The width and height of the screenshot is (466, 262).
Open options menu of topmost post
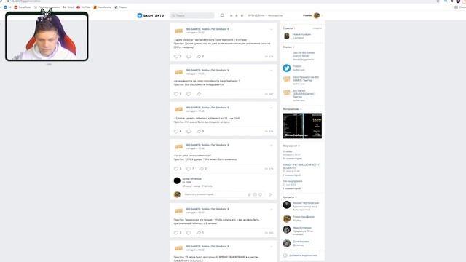tap(271, 29)
